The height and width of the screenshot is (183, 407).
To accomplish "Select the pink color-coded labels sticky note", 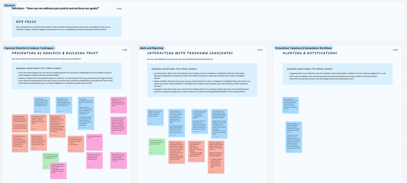I will [118, 105].
